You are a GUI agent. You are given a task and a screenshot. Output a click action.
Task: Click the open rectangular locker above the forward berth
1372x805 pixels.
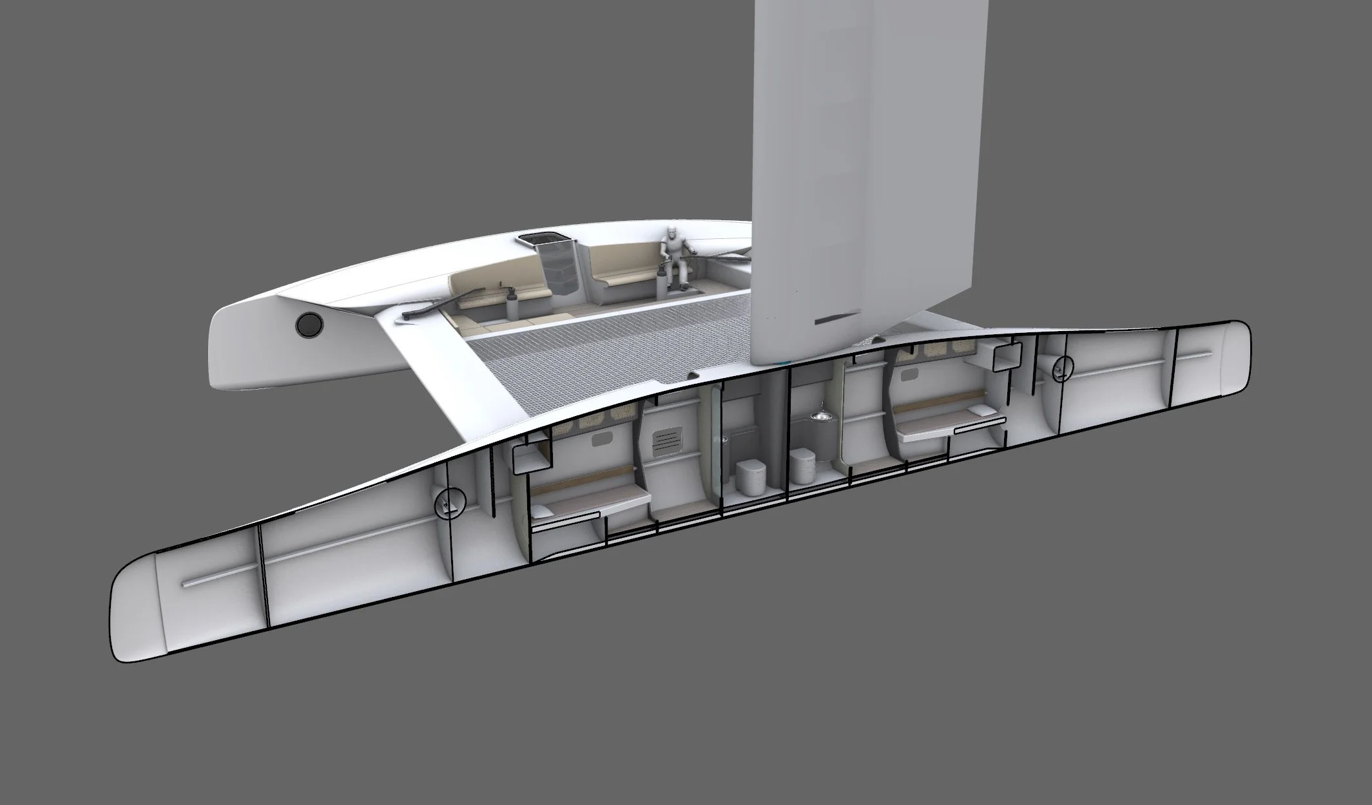(1007, 356)
